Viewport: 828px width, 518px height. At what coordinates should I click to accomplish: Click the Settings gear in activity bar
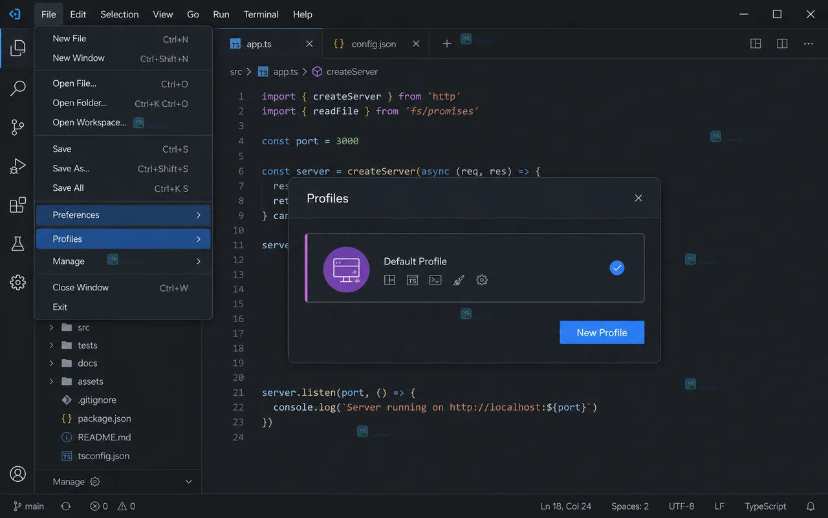point(18,282)
